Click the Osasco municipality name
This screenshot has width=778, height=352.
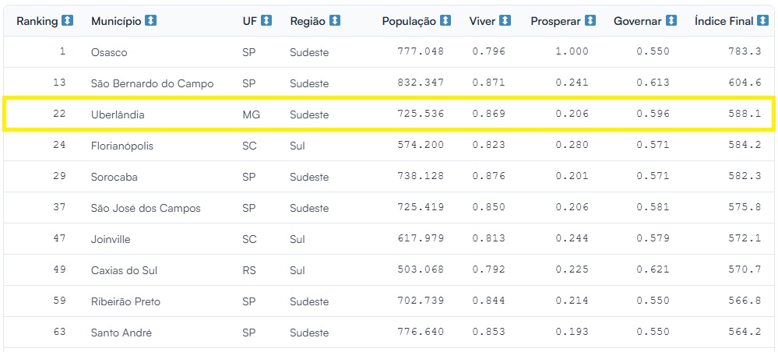109,52
